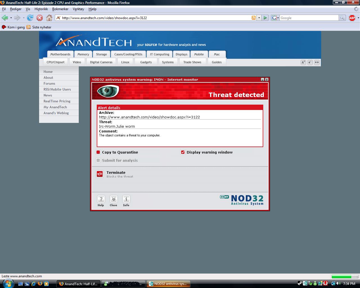Screen dimensions: 360x288
Task: Open RealTime Pricing from the sidebar
Action: (x=57, y=101)
